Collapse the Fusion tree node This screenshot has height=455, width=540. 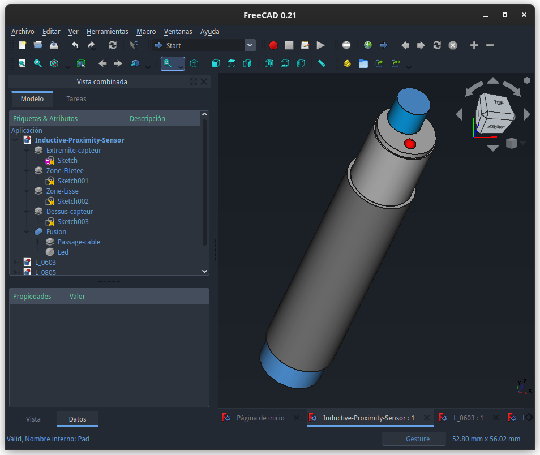(27, 232)
